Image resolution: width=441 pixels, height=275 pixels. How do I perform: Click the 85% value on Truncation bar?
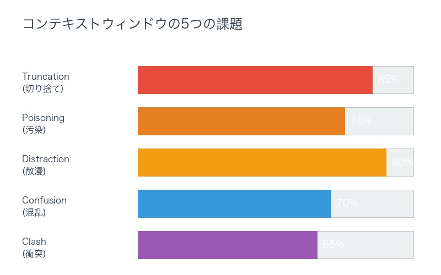[388, 80]
